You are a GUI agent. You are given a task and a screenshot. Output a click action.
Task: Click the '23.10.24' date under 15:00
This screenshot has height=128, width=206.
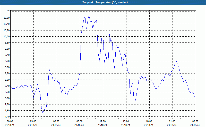(125, 125)
